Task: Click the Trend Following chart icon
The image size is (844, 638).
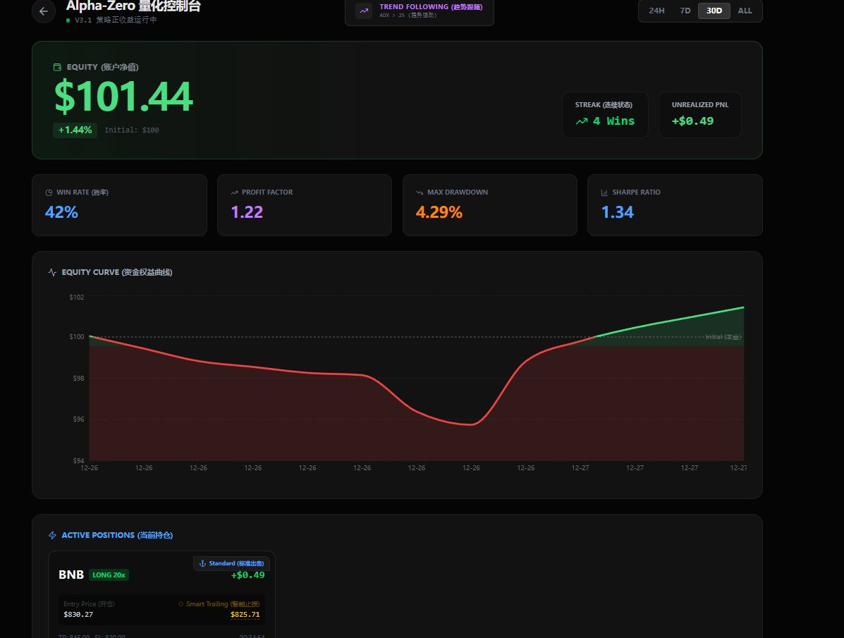Action: click(x=364, y=11)
